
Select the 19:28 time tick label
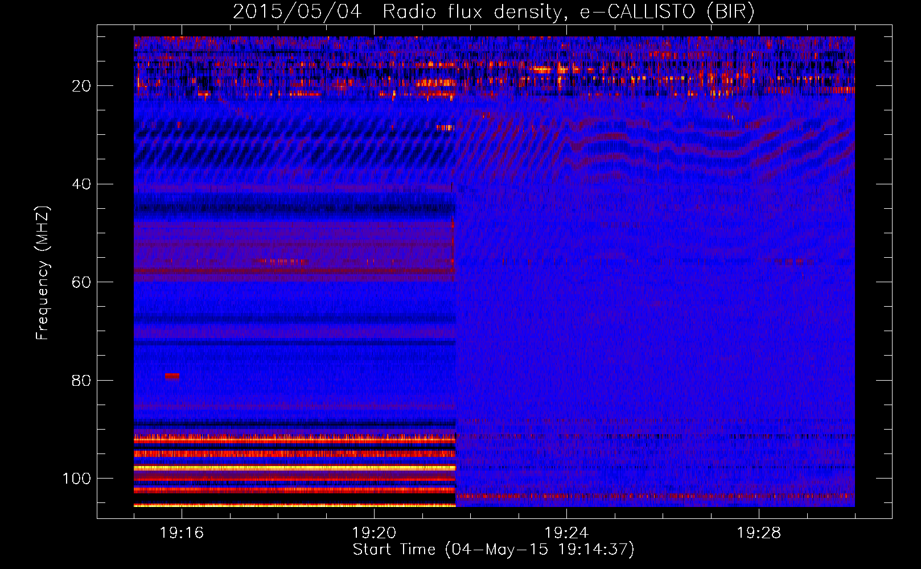(759, 533)
